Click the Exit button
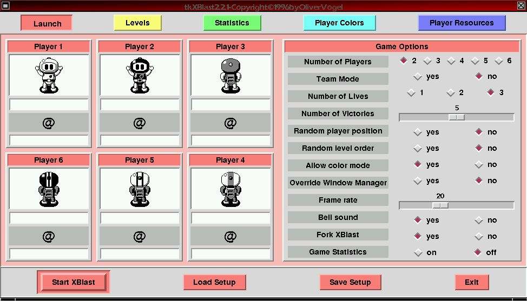 472,282
